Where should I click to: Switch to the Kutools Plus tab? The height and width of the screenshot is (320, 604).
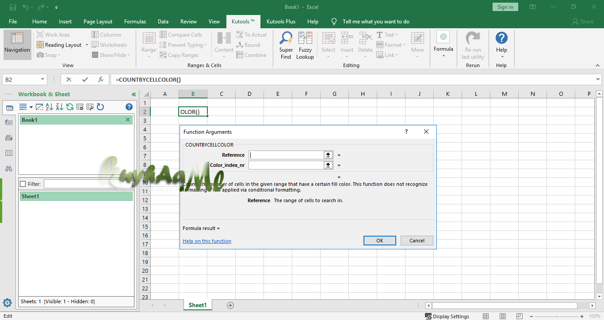tap(281, 22)
